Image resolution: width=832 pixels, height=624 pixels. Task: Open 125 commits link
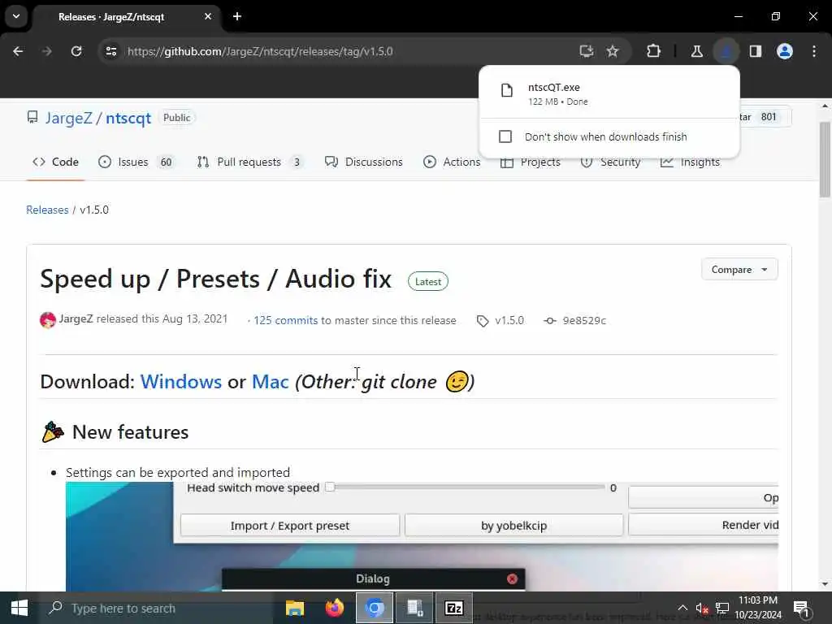(x=285, y=320)
